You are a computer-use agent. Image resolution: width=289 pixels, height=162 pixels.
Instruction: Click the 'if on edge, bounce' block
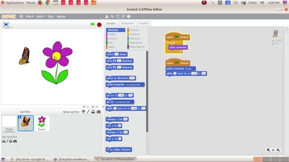point(119,149)
